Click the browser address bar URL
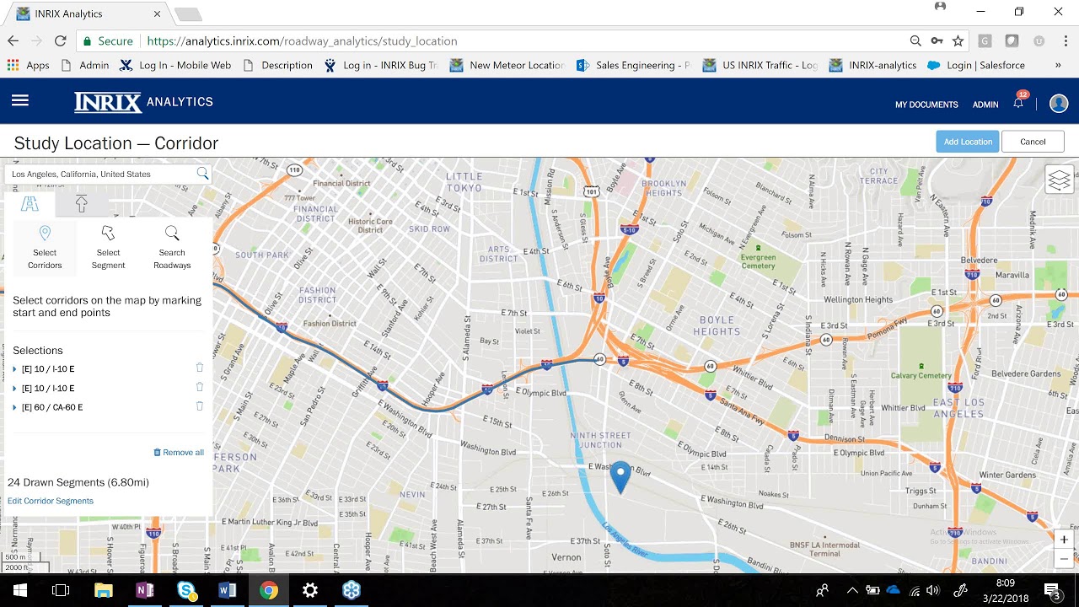This screenshot has width=1079, height=607. point(302,40)
